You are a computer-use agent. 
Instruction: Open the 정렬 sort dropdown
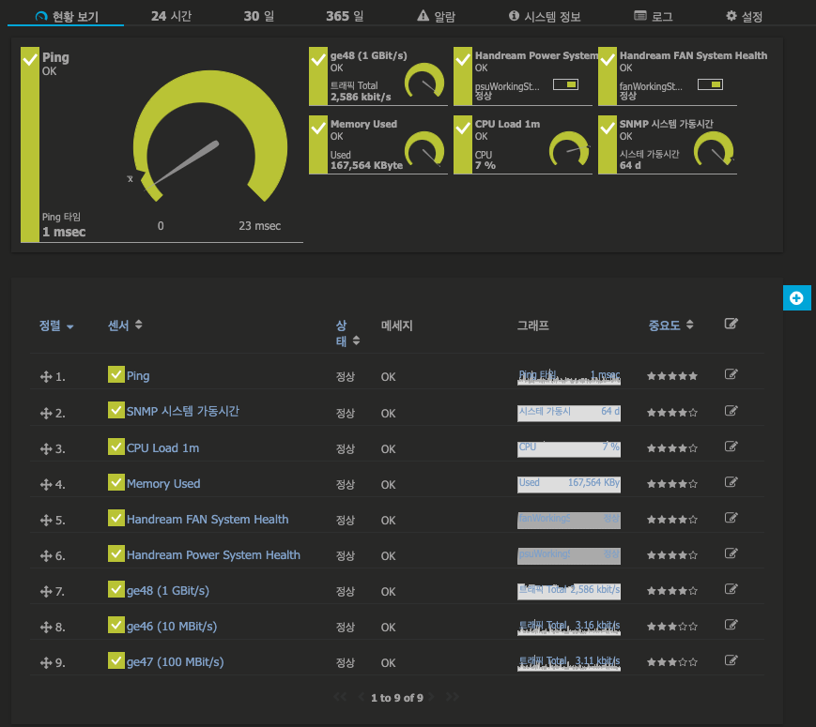tap(56, 326)
